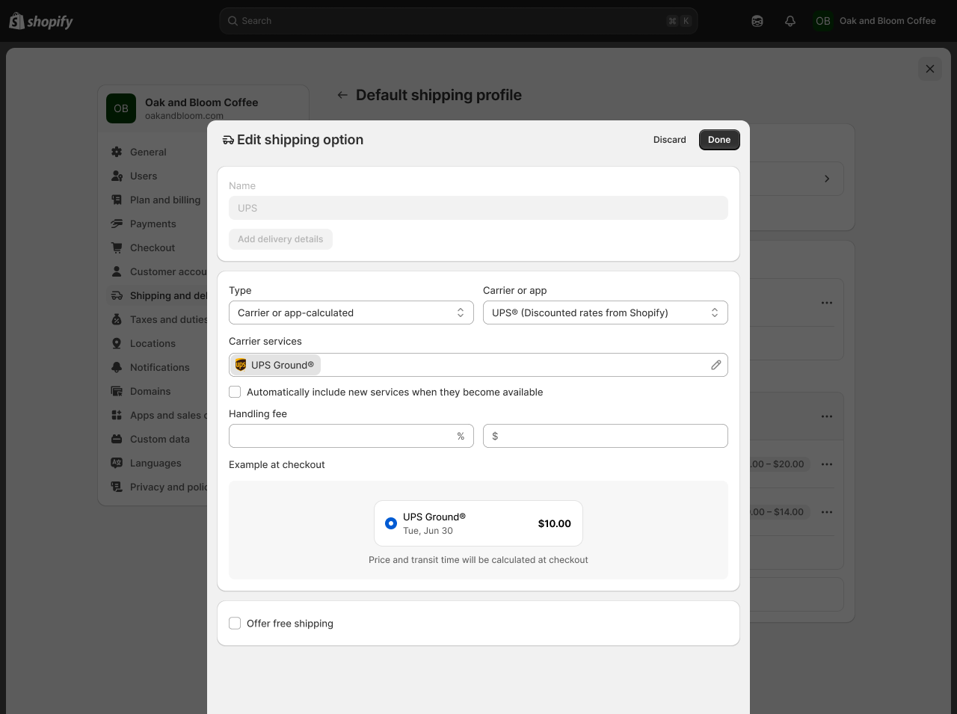The width and height of the screenshot is (957, 714).
Task: Click the General gear icon
Action: coord(117,152)
